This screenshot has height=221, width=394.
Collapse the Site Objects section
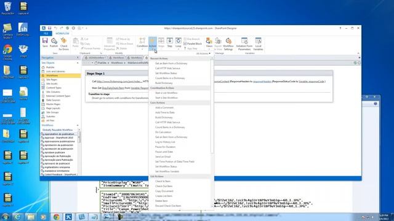click(78, 63)
